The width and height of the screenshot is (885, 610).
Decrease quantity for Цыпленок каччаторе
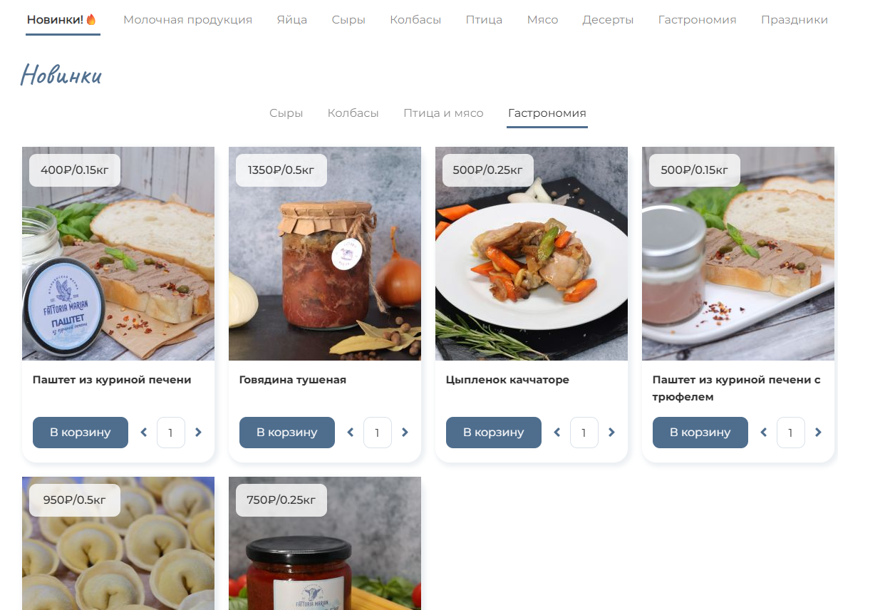557,433
